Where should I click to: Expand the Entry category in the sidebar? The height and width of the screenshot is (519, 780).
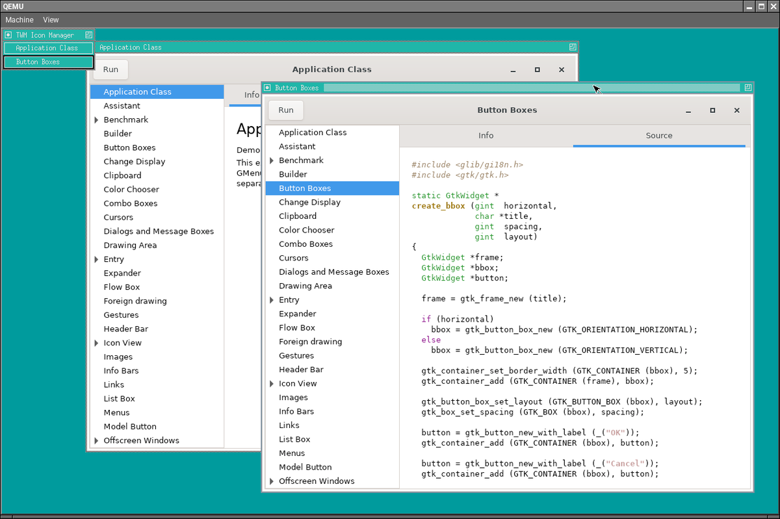271,299
